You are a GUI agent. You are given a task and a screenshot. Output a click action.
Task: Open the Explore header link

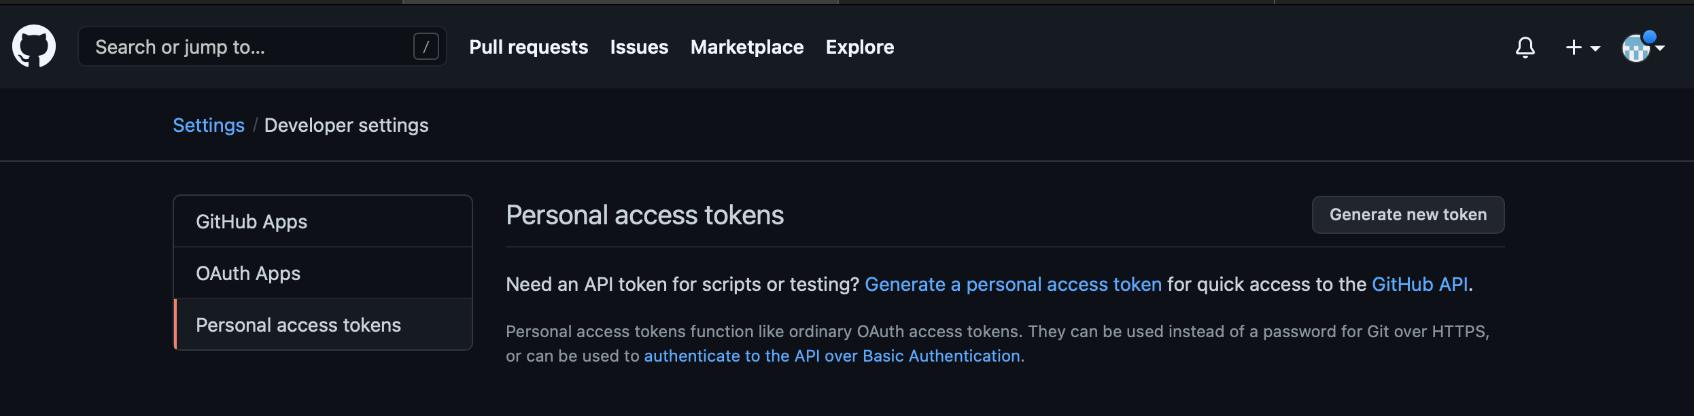[x=860, y=47]
